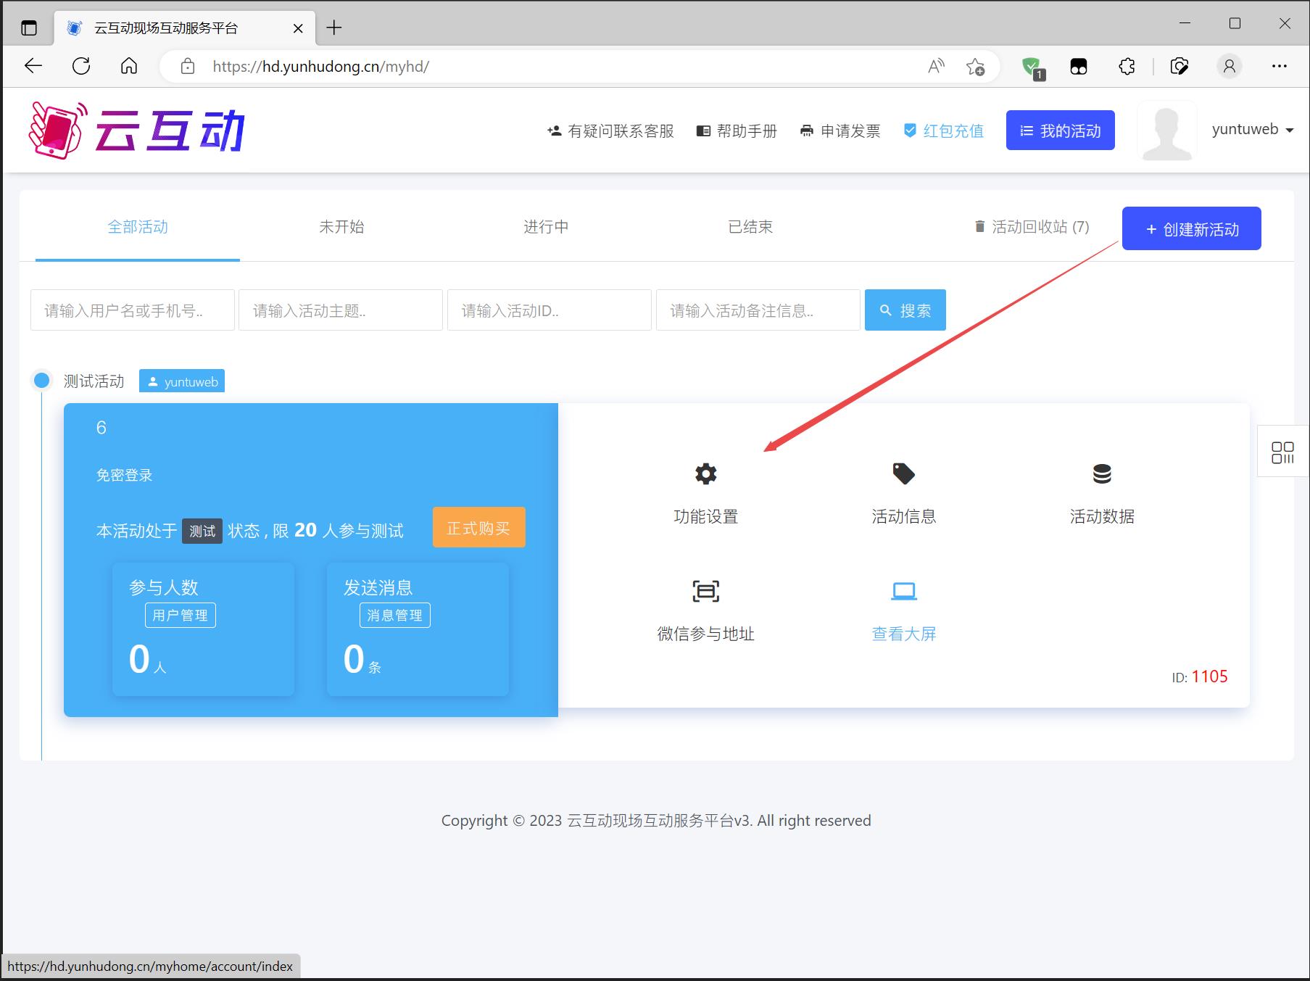1310x981 pixels.
Task: Open 活动数据 database icon
Action: tap(1102, 473)
